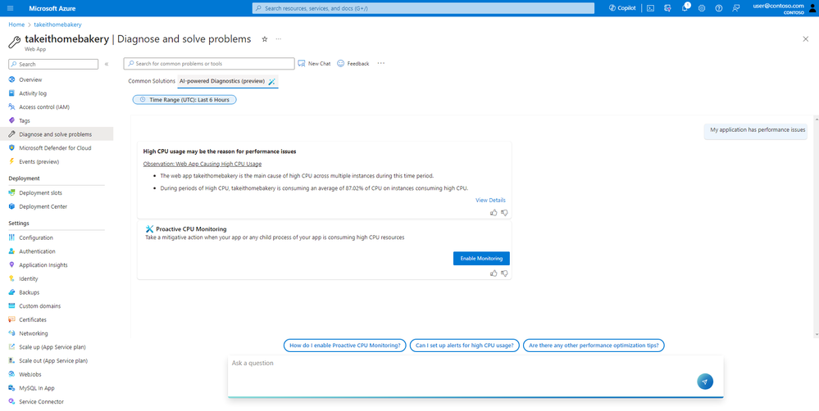The image size is (819, 411).
Task: Collapse the left sidebar menu
Action: pyautogui.click(x=106, y=64)
